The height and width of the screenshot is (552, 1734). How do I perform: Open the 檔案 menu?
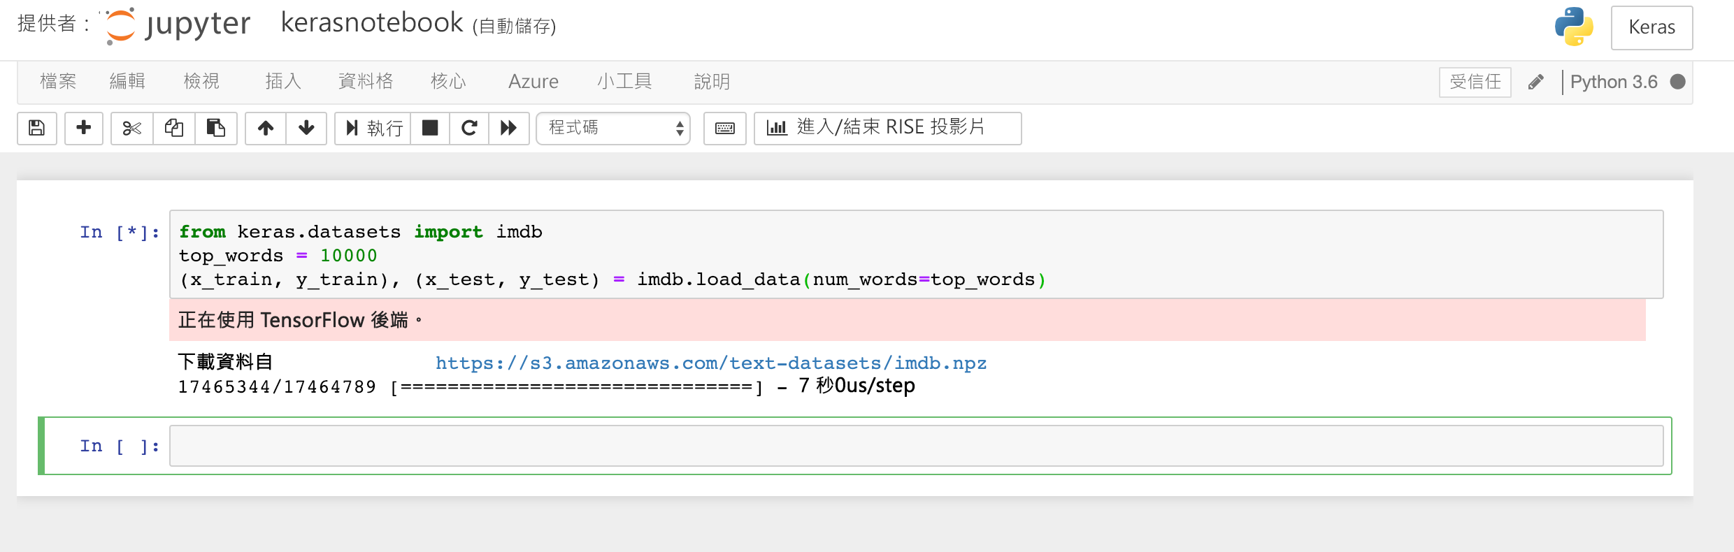(58, 82)
